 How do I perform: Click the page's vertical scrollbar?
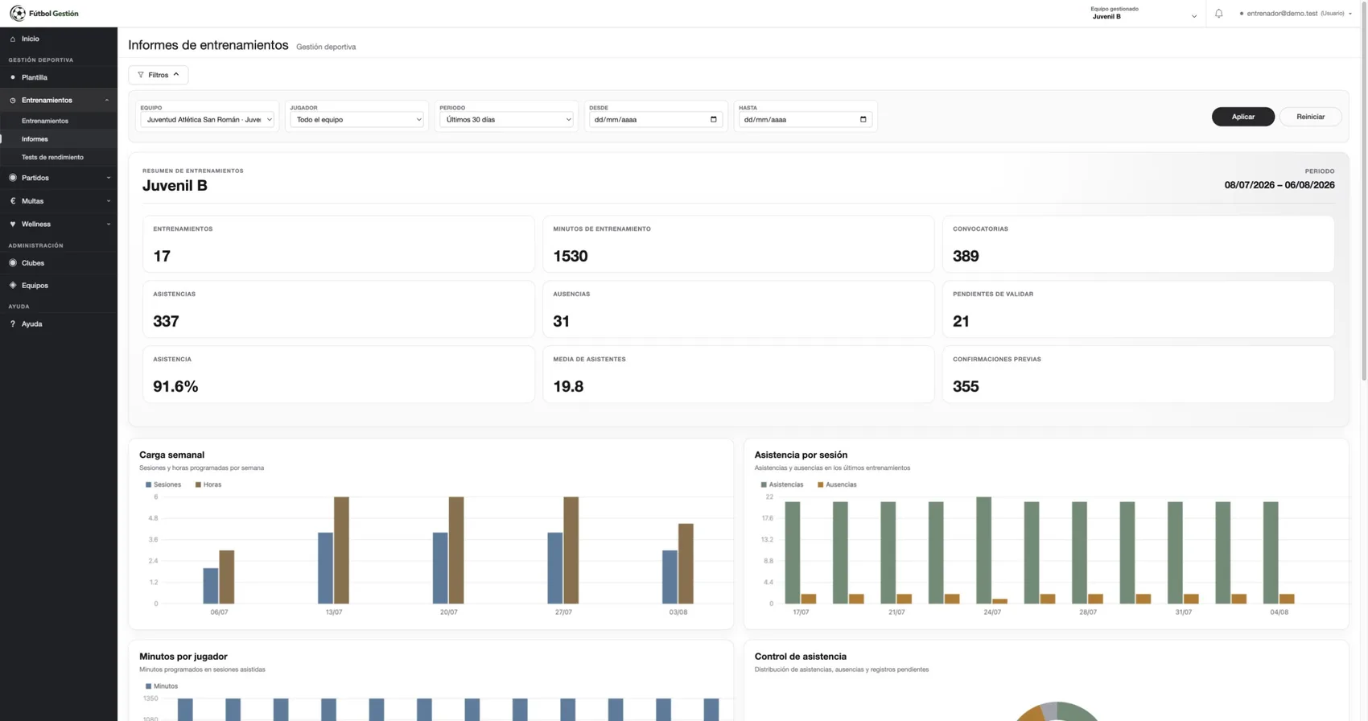point(1364,190)
